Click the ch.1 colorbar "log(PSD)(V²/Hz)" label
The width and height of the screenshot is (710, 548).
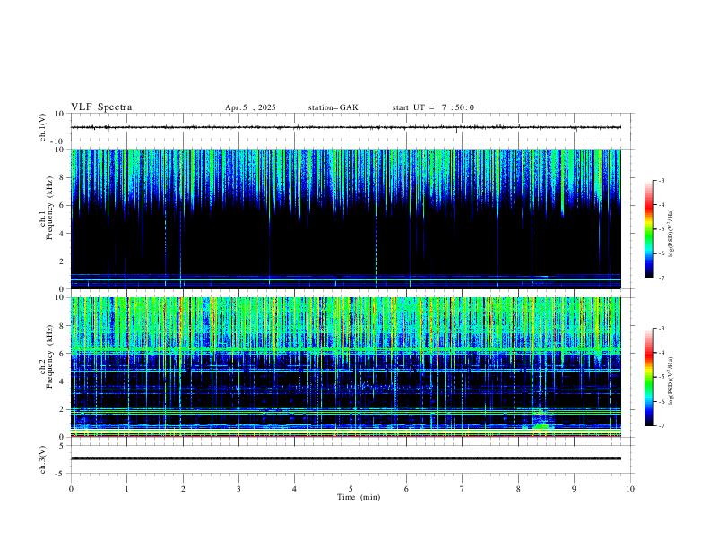point(671,233)
